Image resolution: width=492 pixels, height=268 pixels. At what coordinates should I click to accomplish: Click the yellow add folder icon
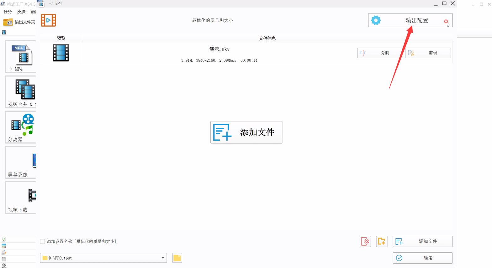(382, 241)
